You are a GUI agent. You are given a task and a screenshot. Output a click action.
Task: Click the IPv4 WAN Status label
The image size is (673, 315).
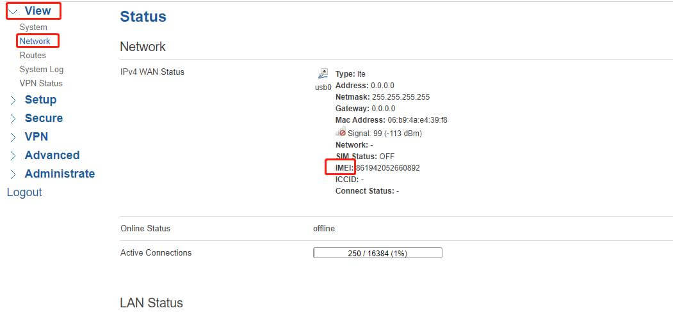[x=152, y=72]
